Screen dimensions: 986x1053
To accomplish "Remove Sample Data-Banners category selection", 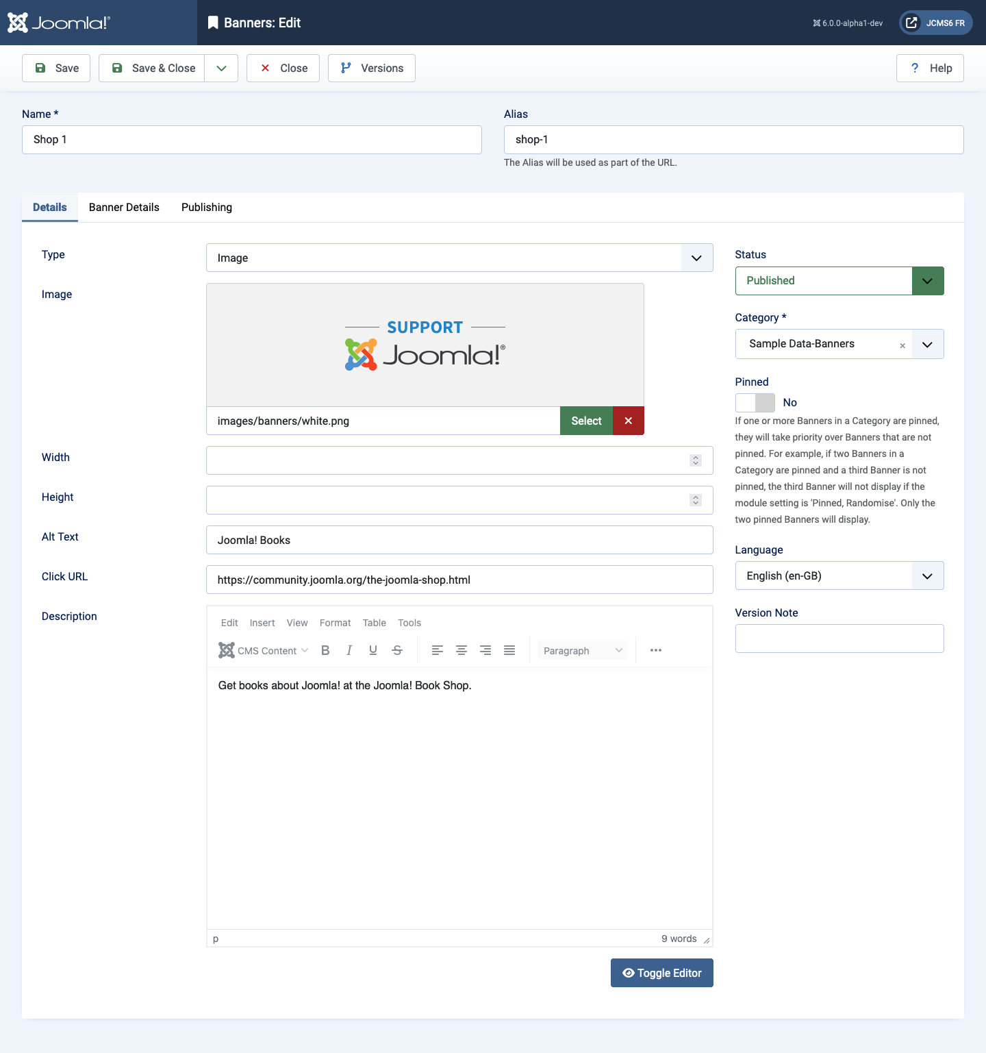I will (902, 346).
